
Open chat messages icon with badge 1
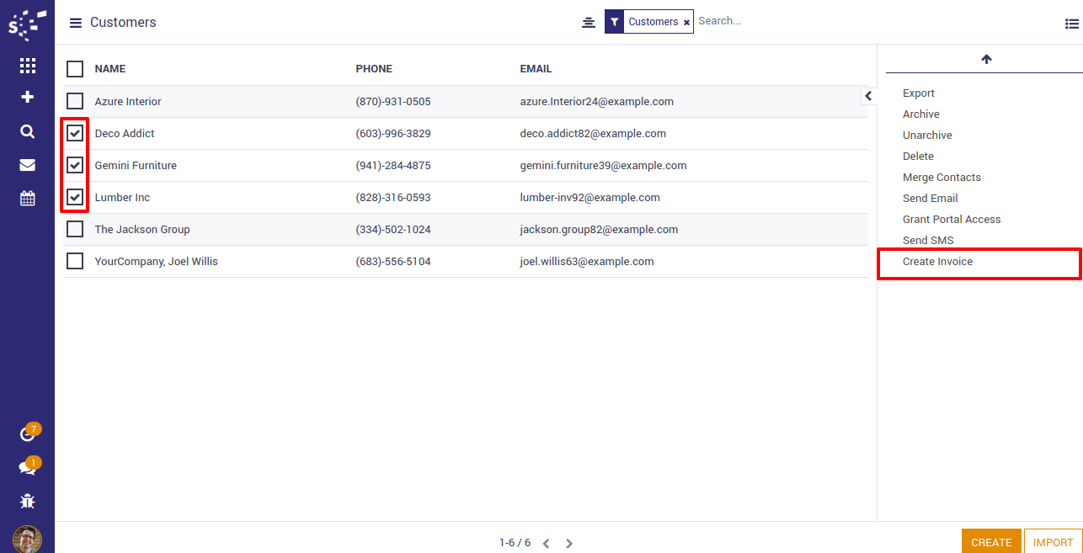click(x=27, y=468)
